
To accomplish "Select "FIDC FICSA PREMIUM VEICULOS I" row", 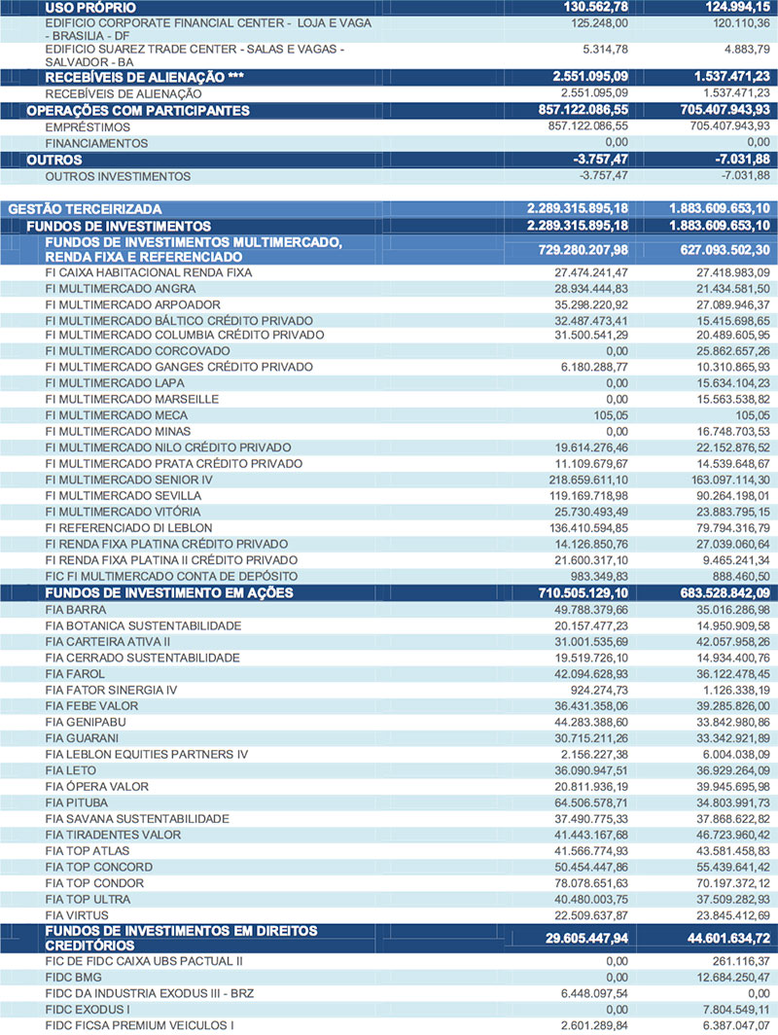I will point(138,1023).
